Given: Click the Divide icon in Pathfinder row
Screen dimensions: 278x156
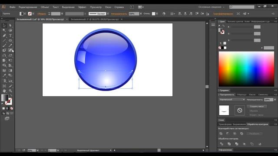Looking at the screenshot, I should click(x=222, y=144).
